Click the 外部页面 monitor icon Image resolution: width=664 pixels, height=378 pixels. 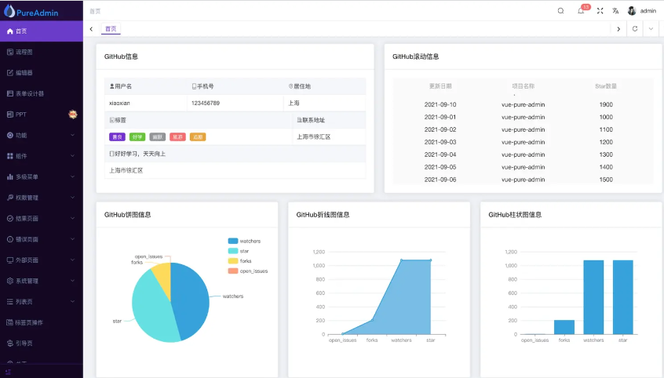coord(9,260)
